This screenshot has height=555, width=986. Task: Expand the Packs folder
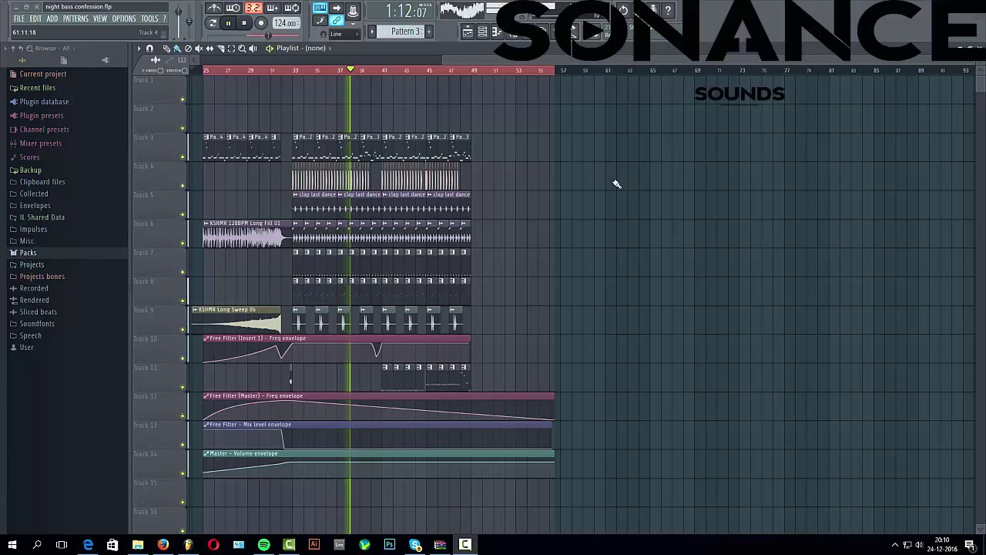(x=28, y=253)
